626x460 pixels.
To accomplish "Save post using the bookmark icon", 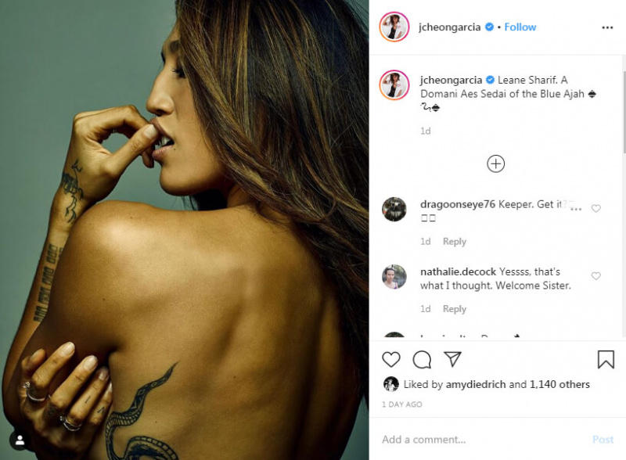I will pyautogui.click(x=606, y=359).
